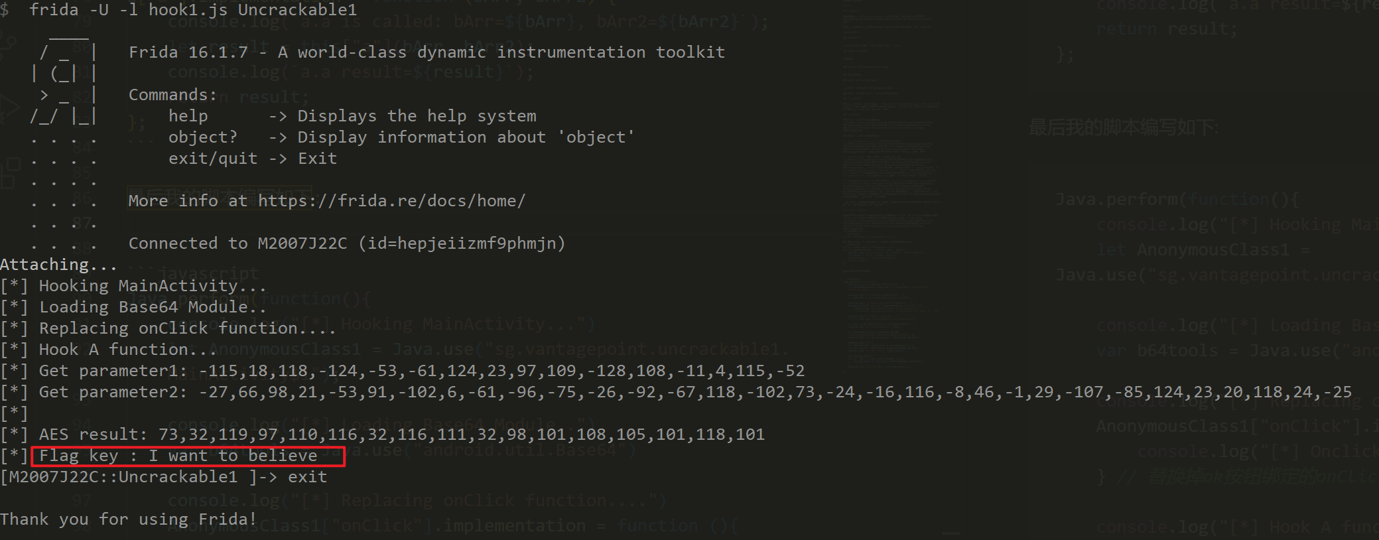This screenshot has width=1379, height=540.
Task: Click the Frida REPL prompt with exit
Action: [x=163, y=477]
